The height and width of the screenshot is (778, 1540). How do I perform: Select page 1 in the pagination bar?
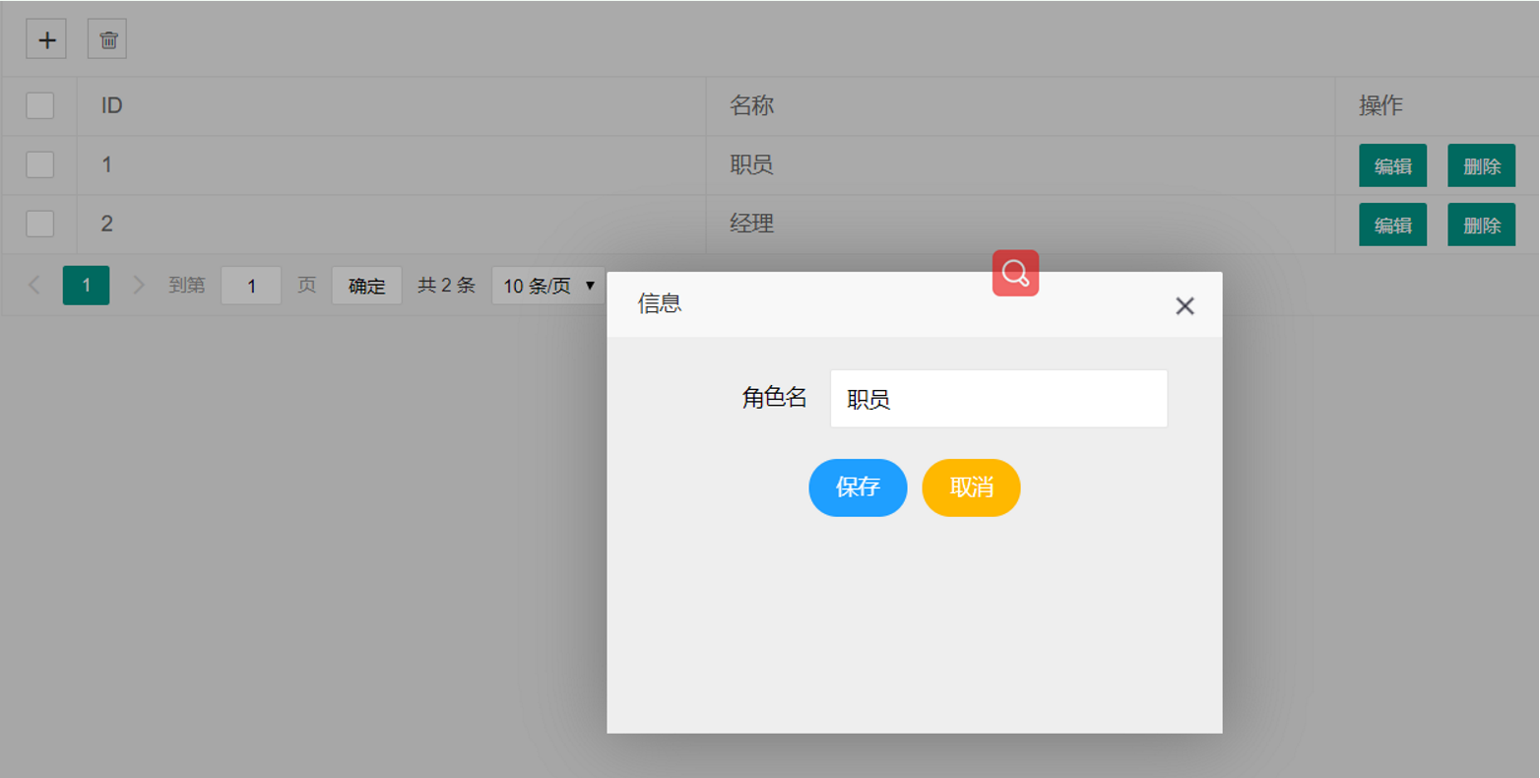pyautogui.click(x=86, y=285)
